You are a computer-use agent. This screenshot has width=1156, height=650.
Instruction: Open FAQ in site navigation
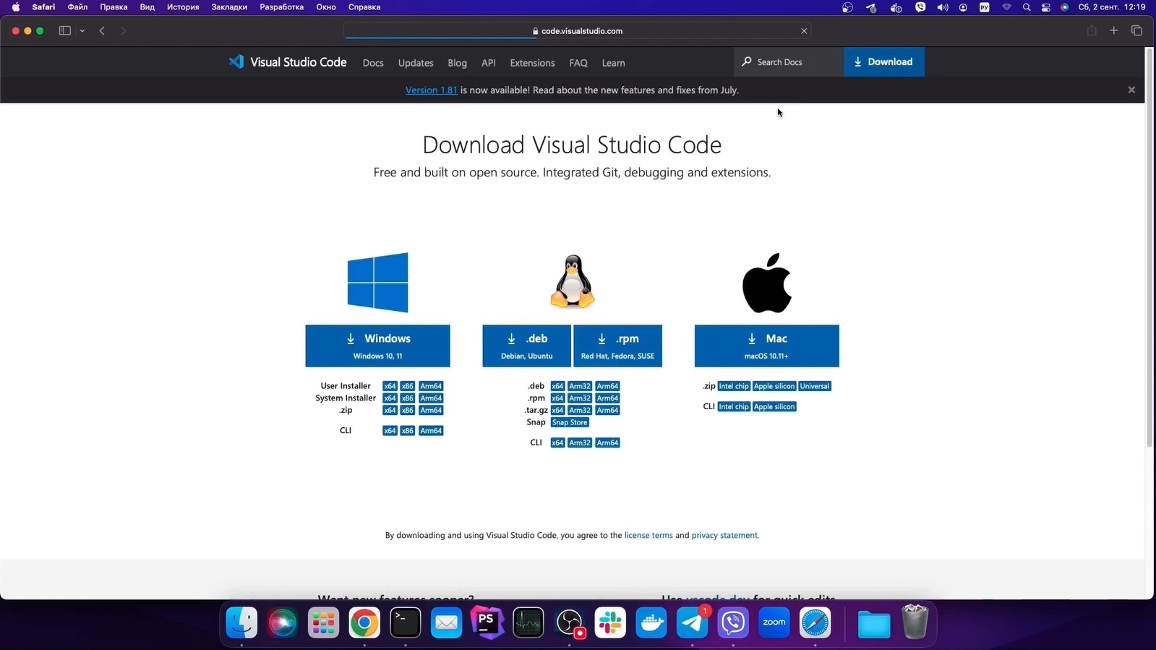[578, 63]
